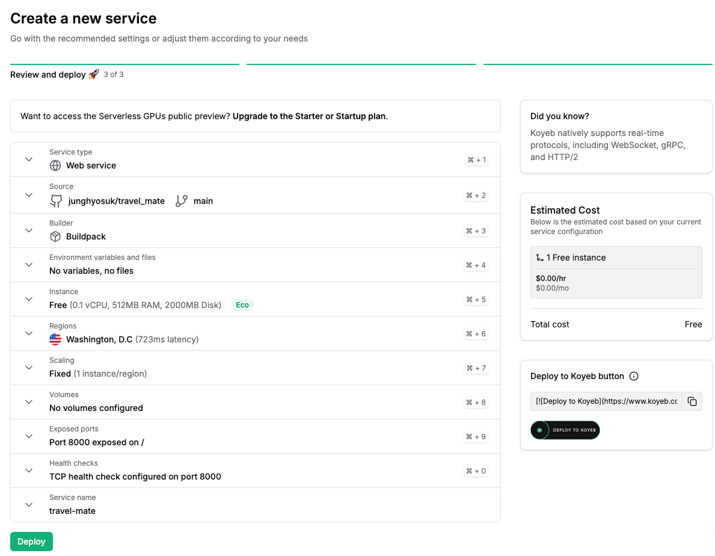Click Washington, D.C region text
This screenshot has width=715, height=556.
(99, 339)
